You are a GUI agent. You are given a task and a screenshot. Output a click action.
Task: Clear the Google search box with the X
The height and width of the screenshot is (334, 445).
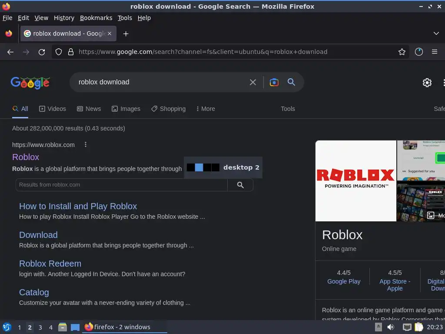pyautogui.click(x=252, y=82)
